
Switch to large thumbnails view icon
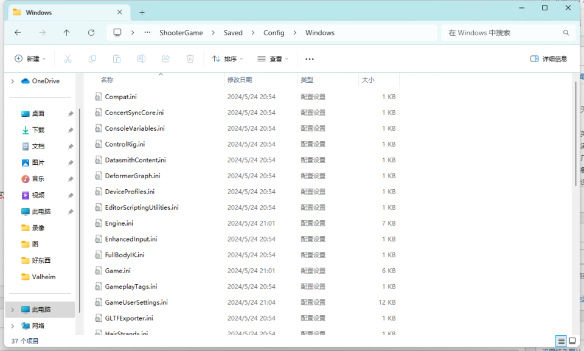(572, 341)
